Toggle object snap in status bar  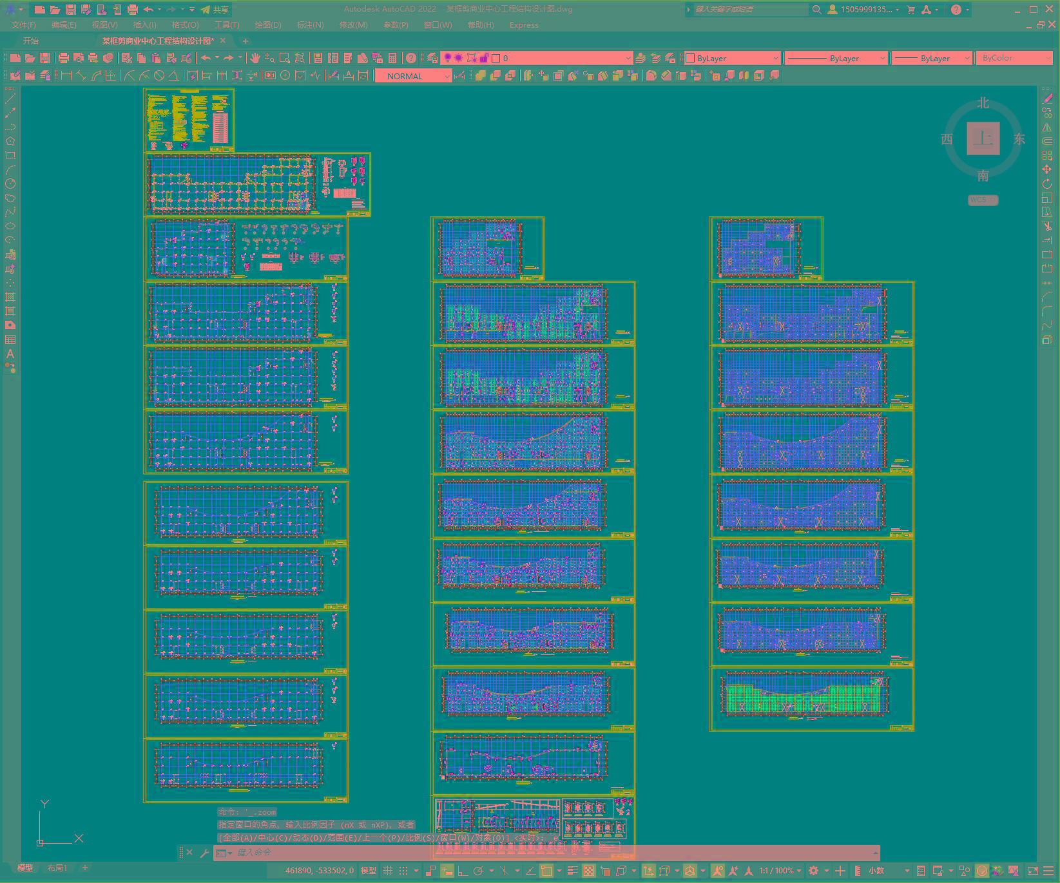(546, 871)
